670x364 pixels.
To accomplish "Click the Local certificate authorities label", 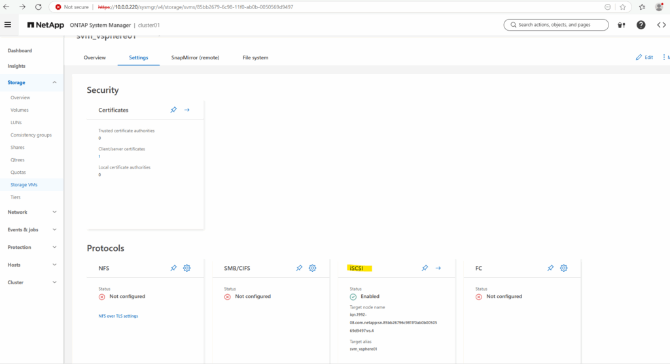I will [124, 167].
